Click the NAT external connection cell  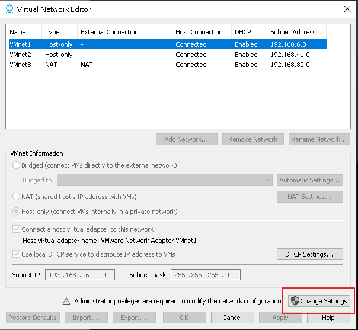(87, 65)
